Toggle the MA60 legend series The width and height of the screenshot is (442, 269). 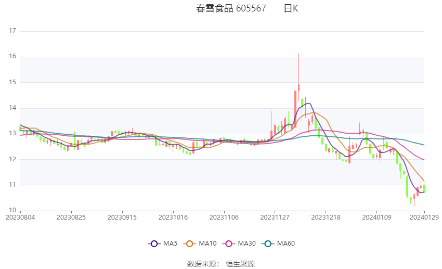point(278,244)
